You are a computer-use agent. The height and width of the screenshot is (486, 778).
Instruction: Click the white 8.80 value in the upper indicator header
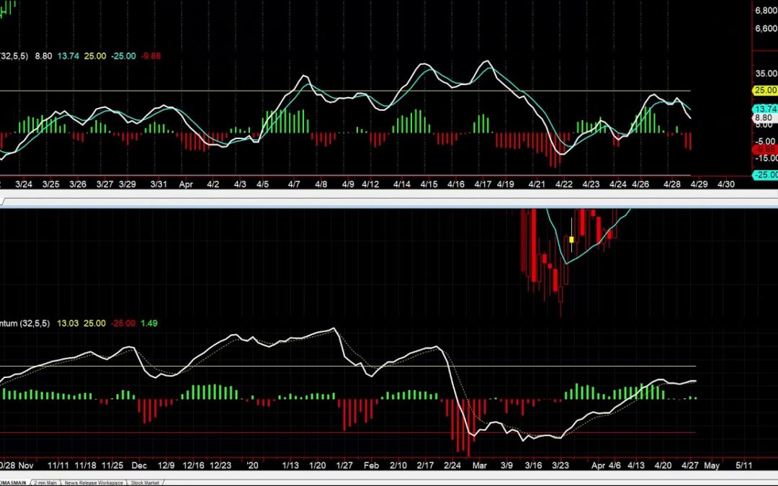[43, 56]
